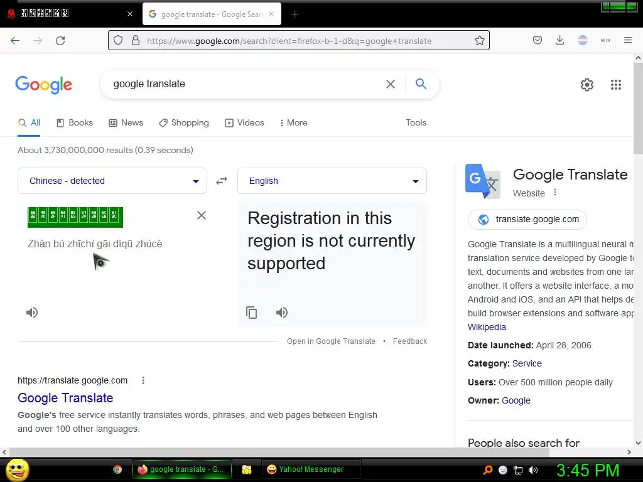Open Chrome from the taskbar
The height and width of the screenshot is (482, 643).
point(117,469)
